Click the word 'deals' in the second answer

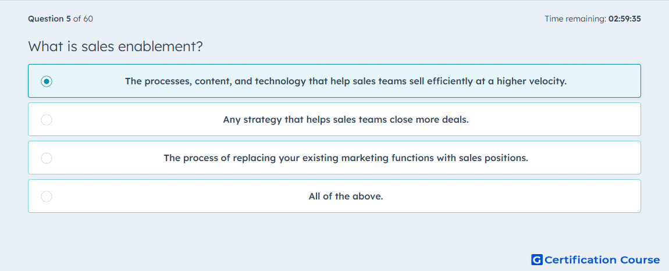[x=457, y=119]
